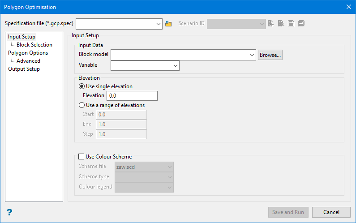Go to Block Selection in the tree
This screenshot has width=356, height=223.
tap(34, 45)
